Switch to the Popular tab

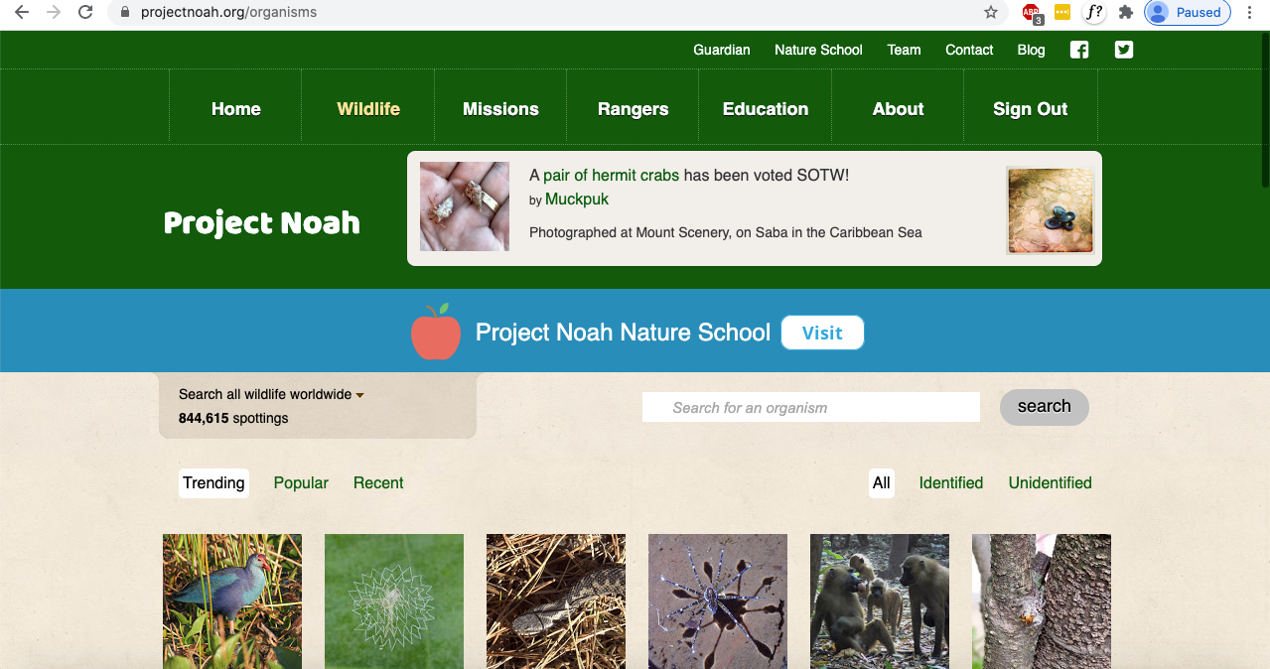[x=301, y=483]
